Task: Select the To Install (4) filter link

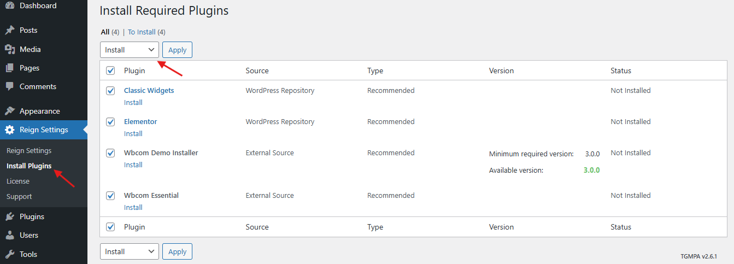Action: pyautogui.click(x=146, y=32)
